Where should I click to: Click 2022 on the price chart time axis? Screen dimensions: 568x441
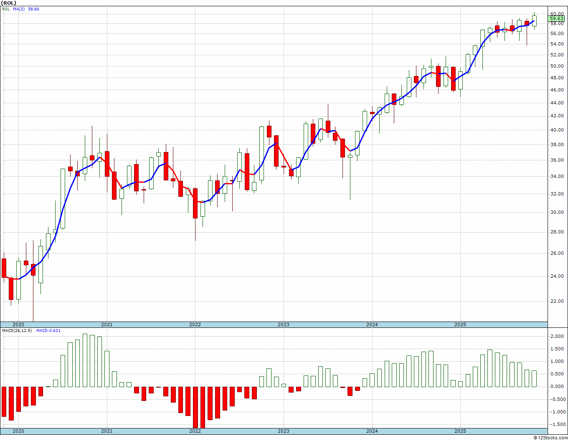195,324
